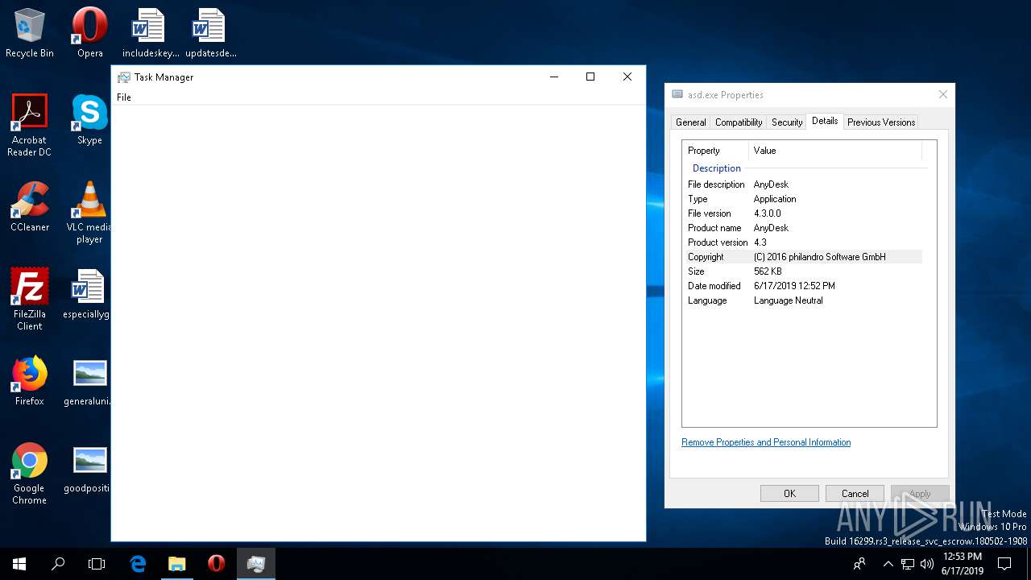Screen dimensions: 1031x580
Task: Close the asd.exe Properties dialog
Action: pyautogui.click(x=942, y=94)
